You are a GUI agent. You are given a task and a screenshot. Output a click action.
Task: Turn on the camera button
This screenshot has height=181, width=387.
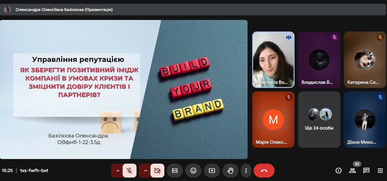click(157, 171)
